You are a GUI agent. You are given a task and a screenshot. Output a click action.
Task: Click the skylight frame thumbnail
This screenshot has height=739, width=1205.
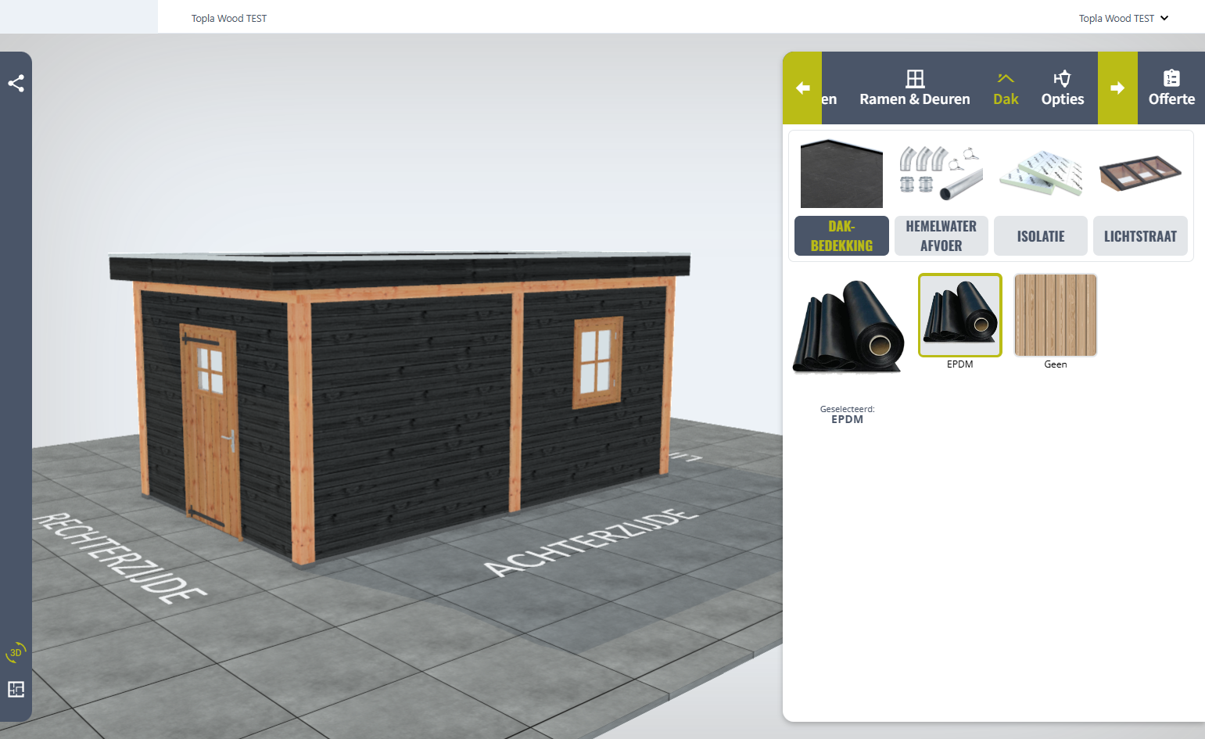point(1140,173)
